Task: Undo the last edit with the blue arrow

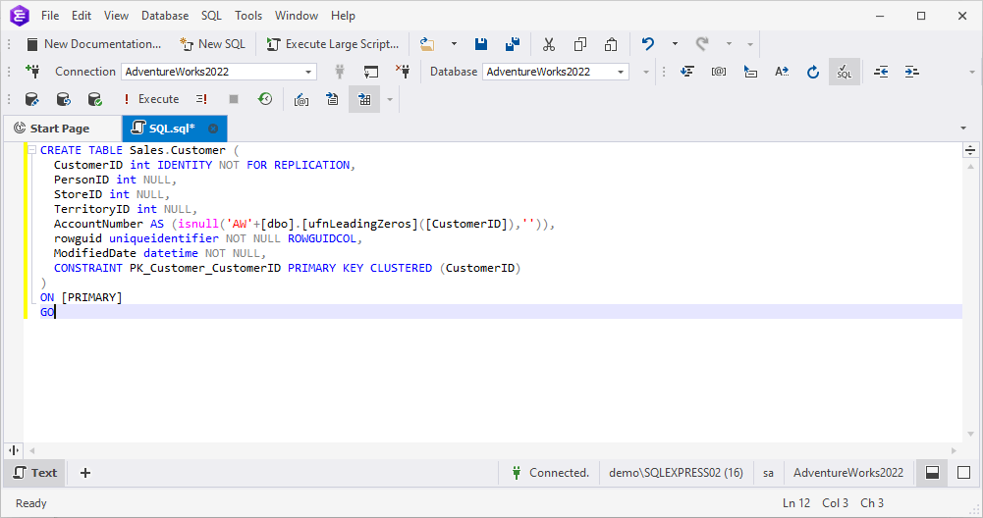Action: click(648, 44)
